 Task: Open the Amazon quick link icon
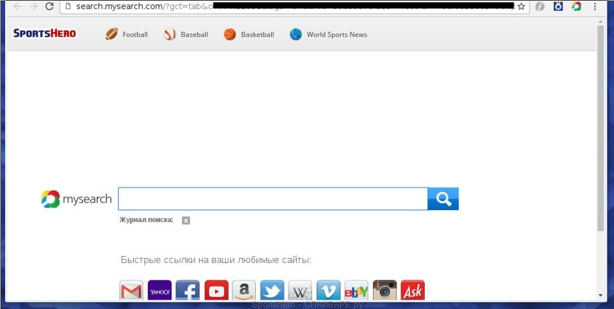244,291
